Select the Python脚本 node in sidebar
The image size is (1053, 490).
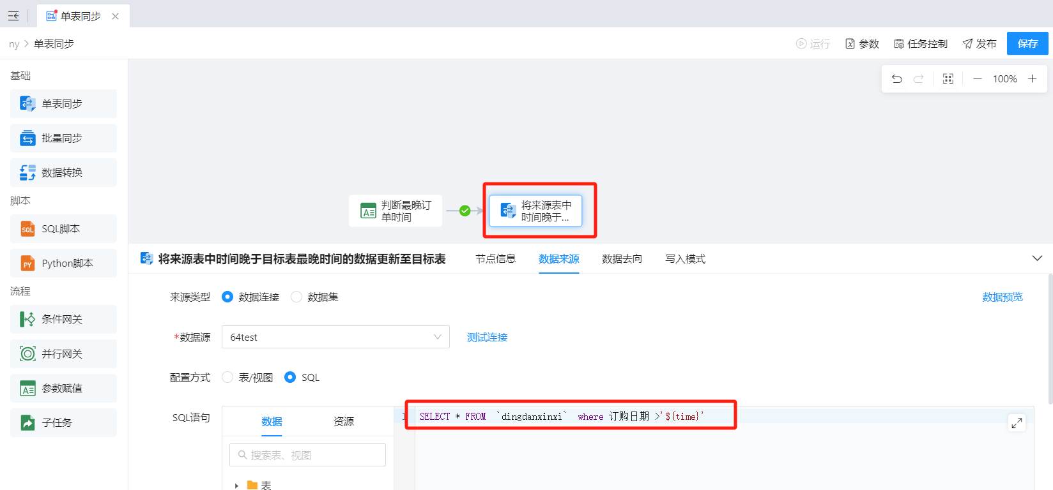[63, 264]
